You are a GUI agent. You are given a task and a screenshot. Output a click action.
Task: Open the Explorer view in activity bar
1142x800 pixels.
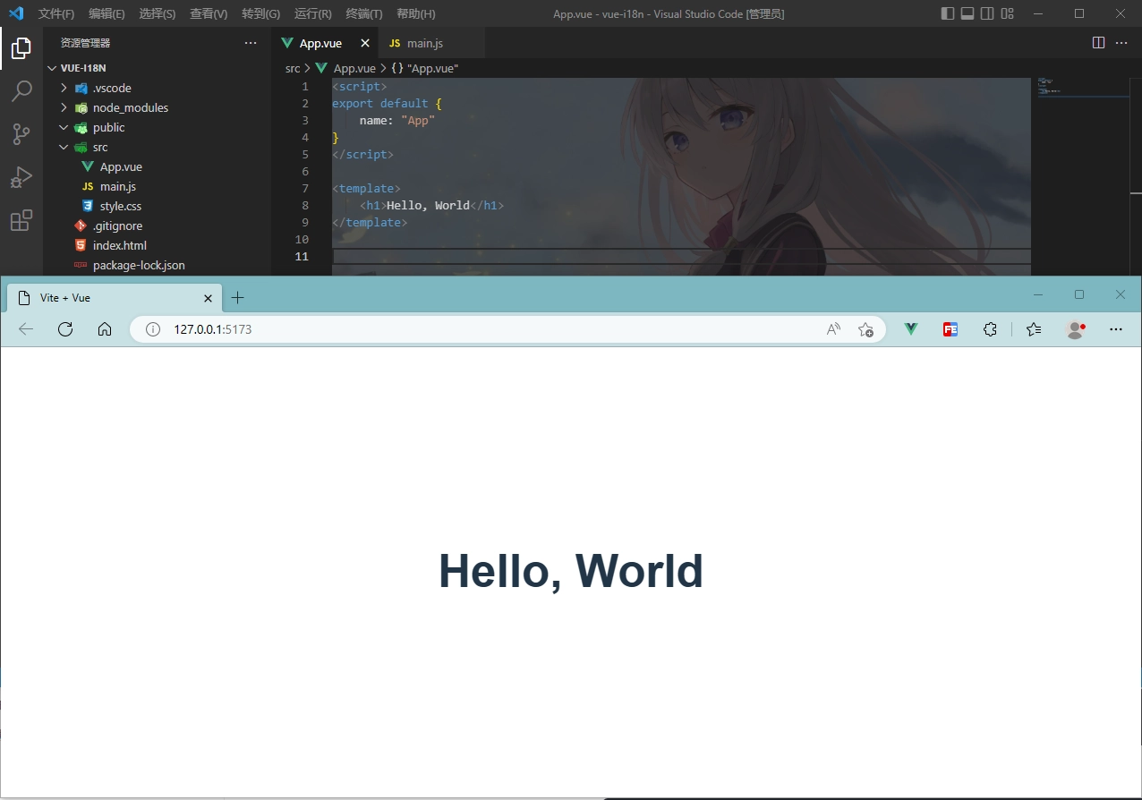[21, 48]
